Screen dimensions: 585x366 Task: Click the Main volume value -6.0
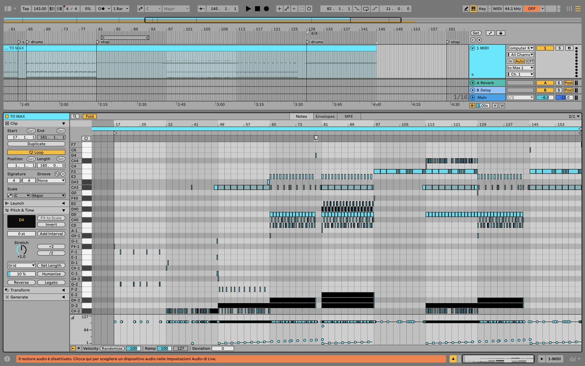click(x=545, y=97)
